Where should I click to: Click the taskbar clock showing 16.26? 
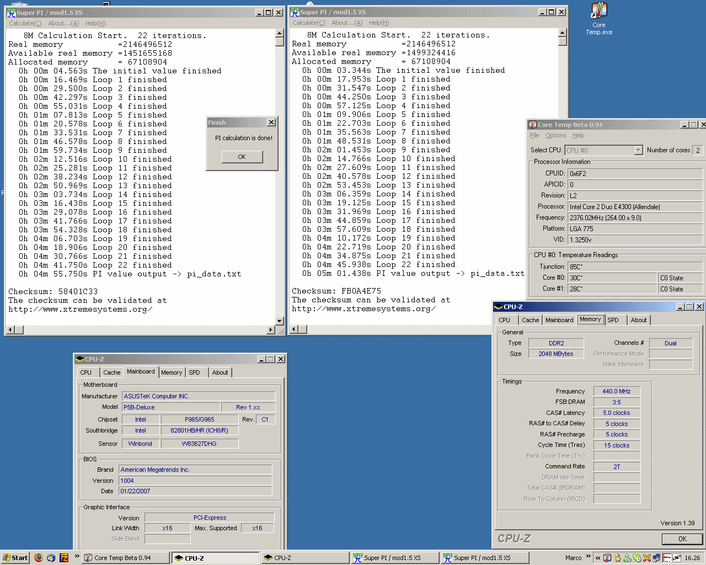point(692,558)
